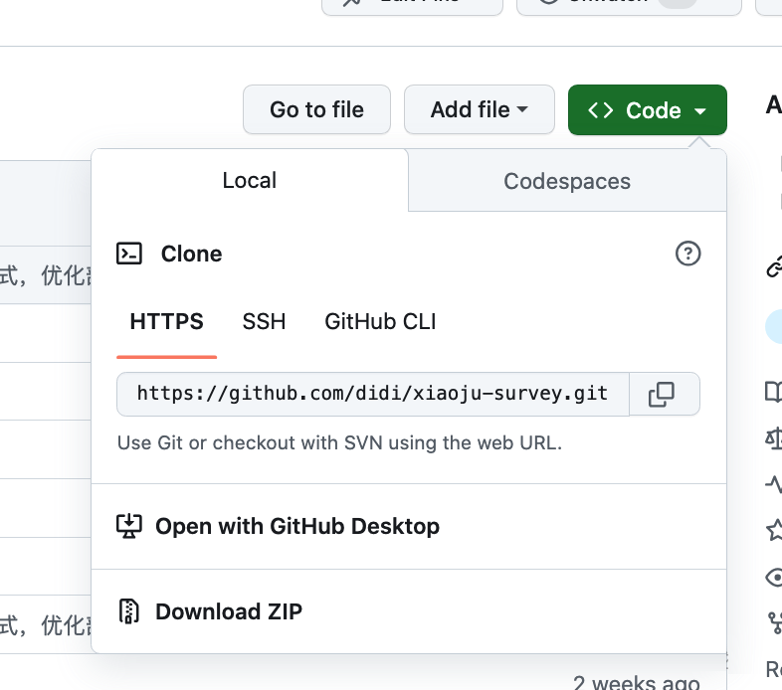Click the terminal icon next to Clone
782x690 pixels.
coord(129,254)
